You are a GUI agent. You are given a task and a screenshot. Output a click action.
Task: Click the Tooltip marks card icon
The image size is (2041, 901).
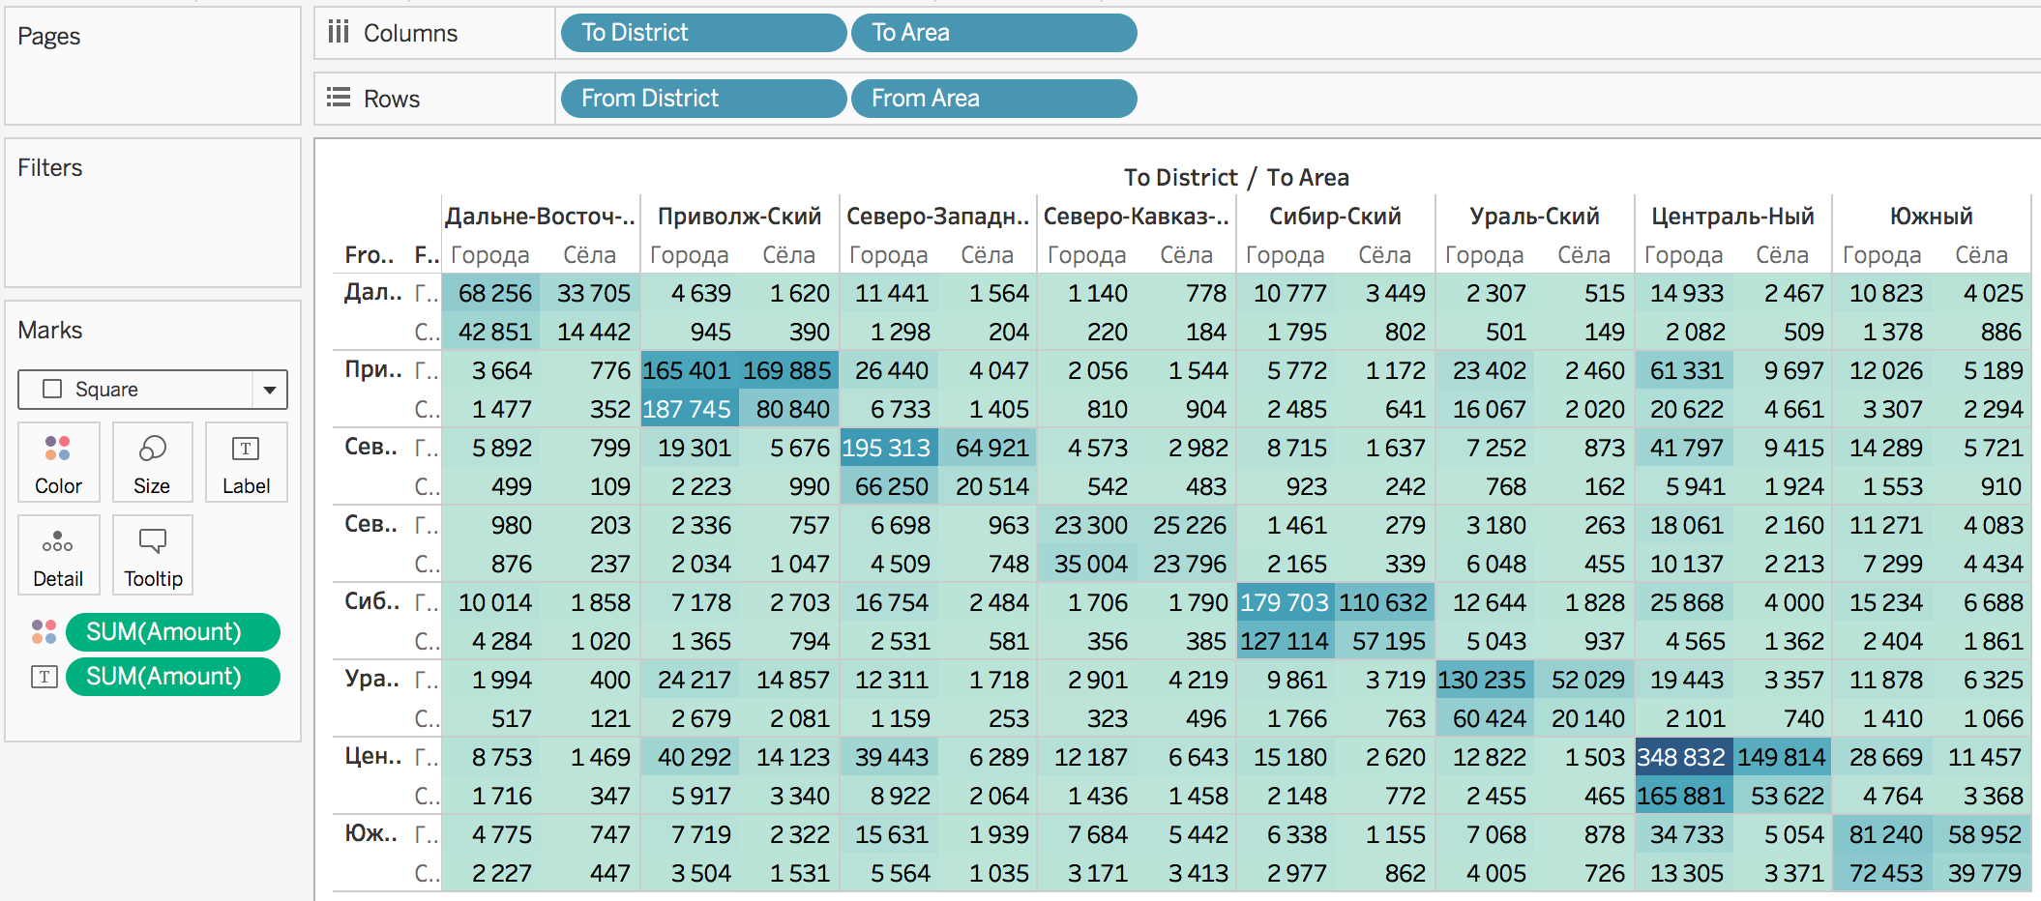[x=153, y=555]
